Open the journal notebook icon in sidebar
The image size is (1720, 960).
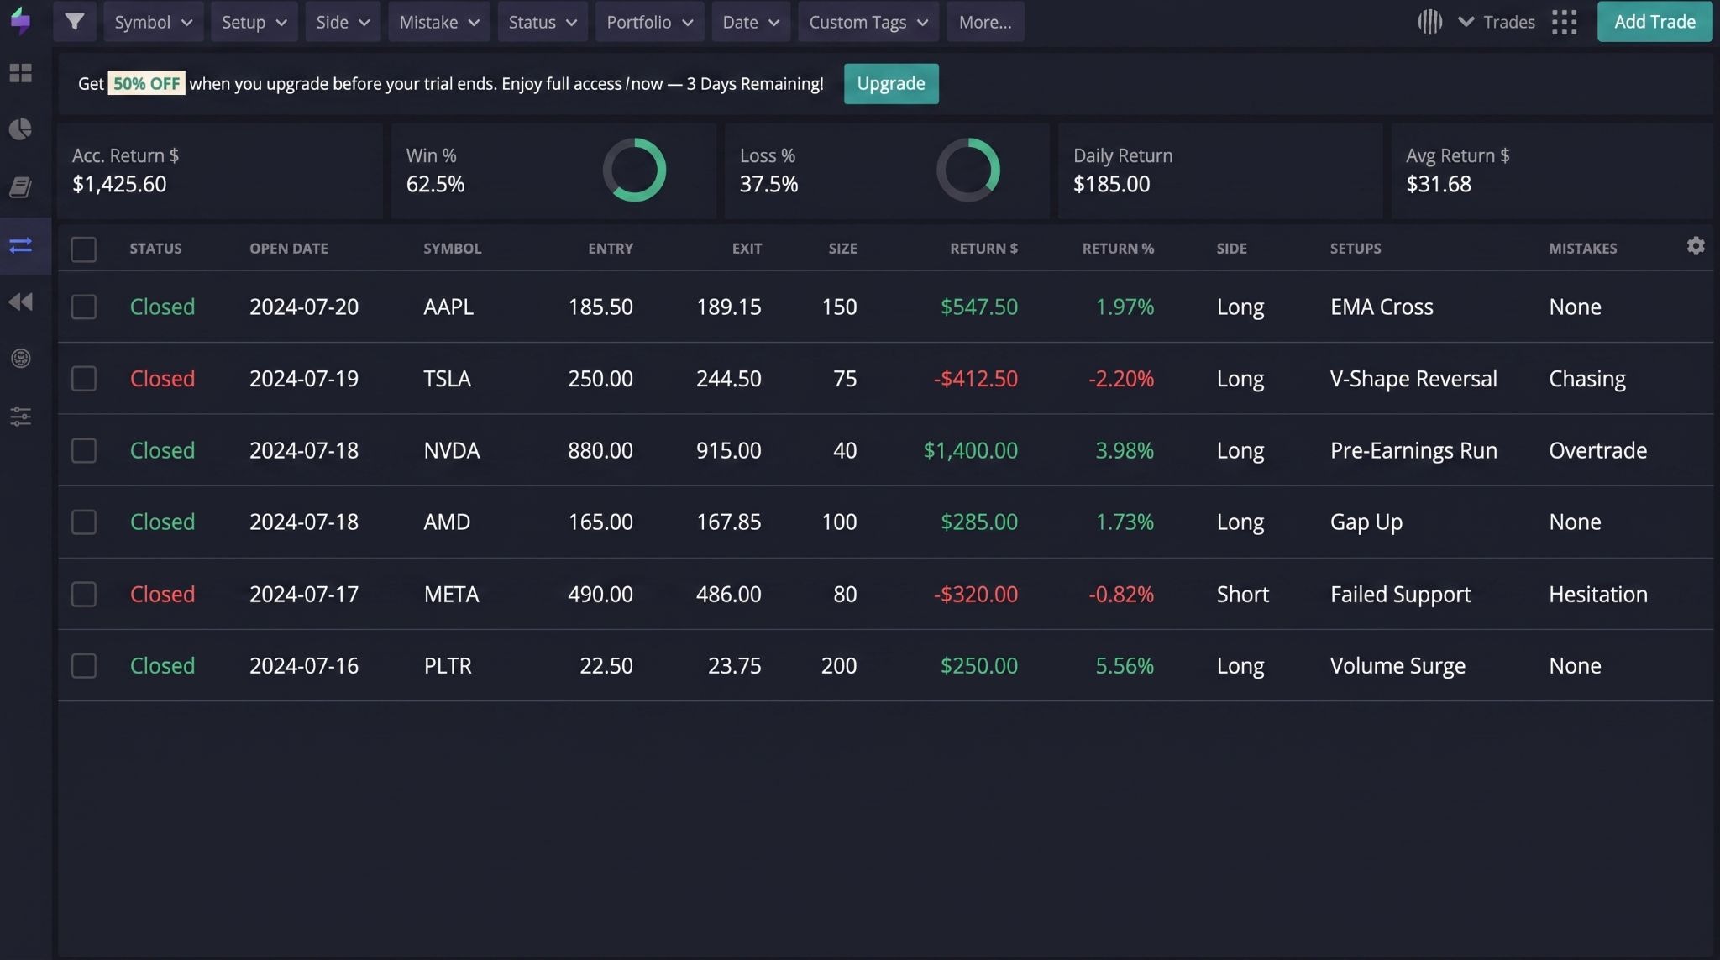pyautogui.click(x=21, y=186)
